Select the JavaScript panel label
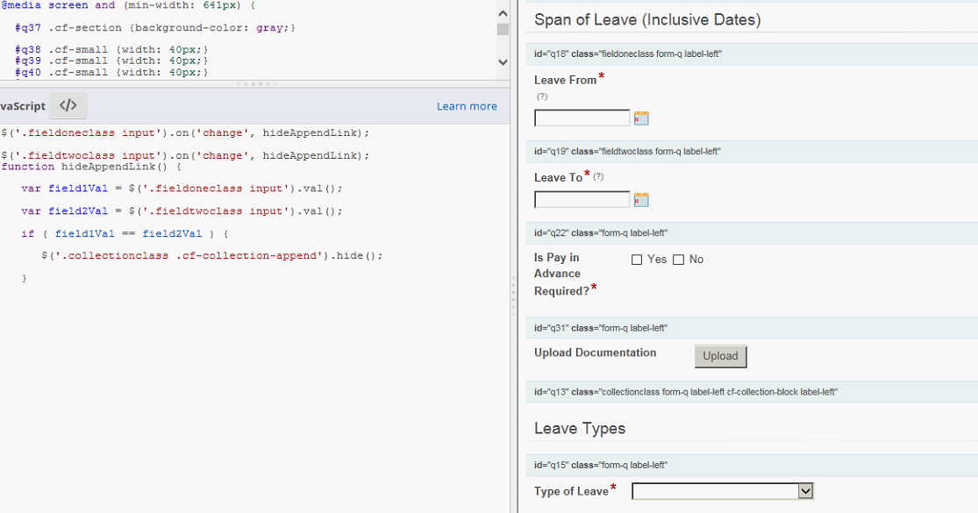Viewport: 978px width, 513px height. point(23,106)
